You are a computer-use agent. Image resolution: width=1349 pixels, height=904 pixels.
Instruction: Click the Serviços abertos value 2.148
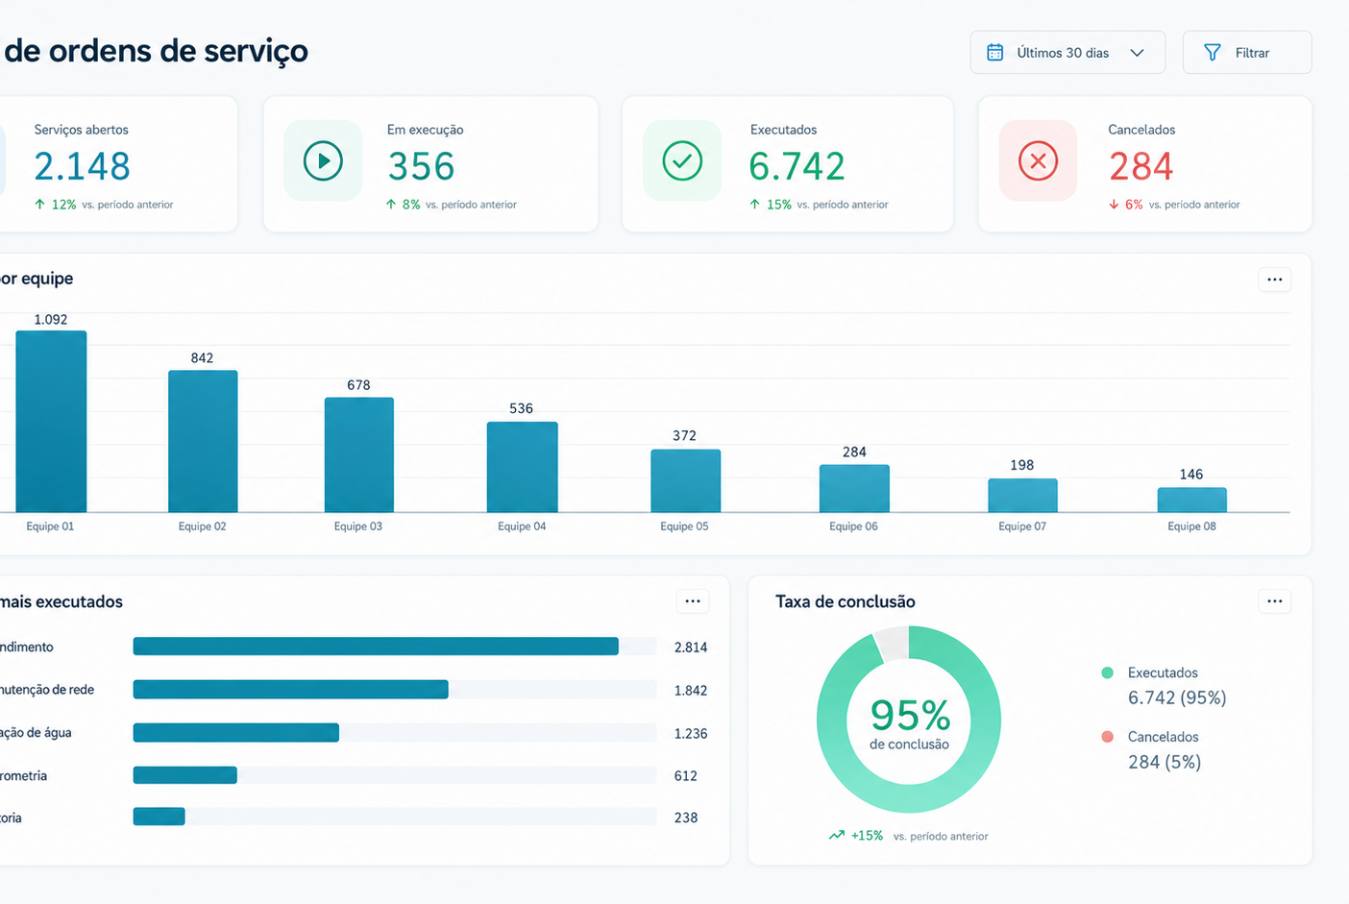pos(82,166)
